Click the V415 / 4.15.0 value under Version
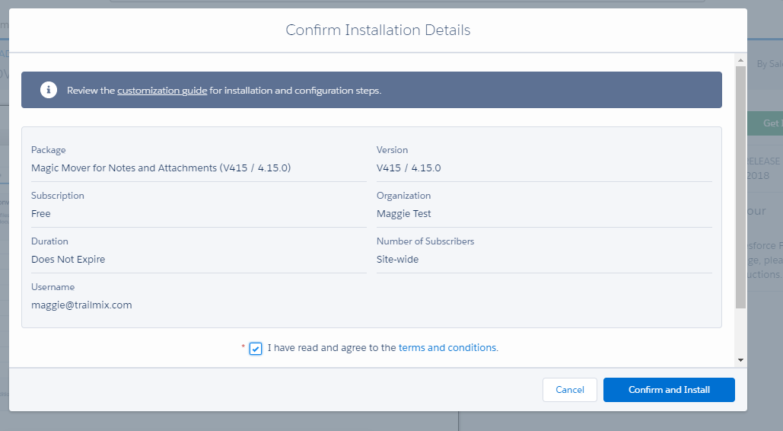Viewport: 783px width, 431px height. click(409, 168)
